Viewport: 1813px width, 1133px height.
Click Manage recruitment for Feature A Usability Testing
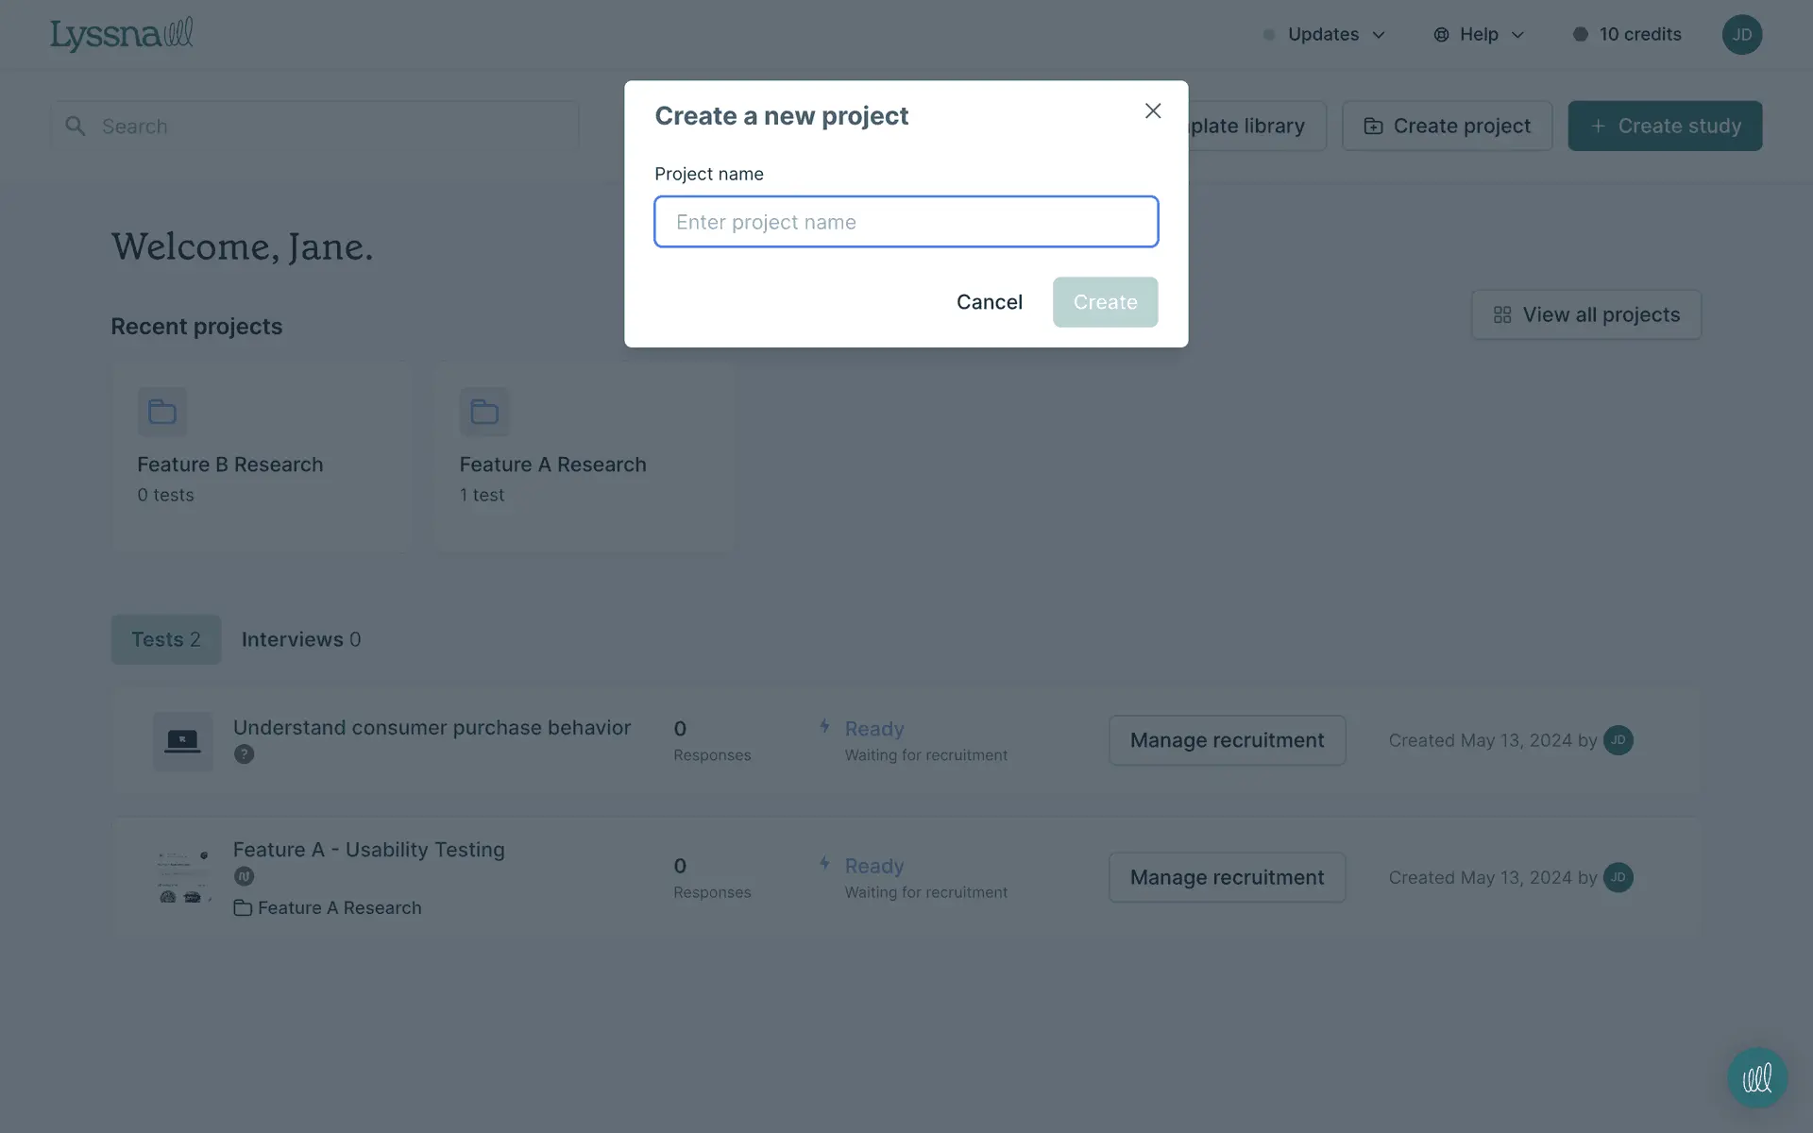point(1227,877)
